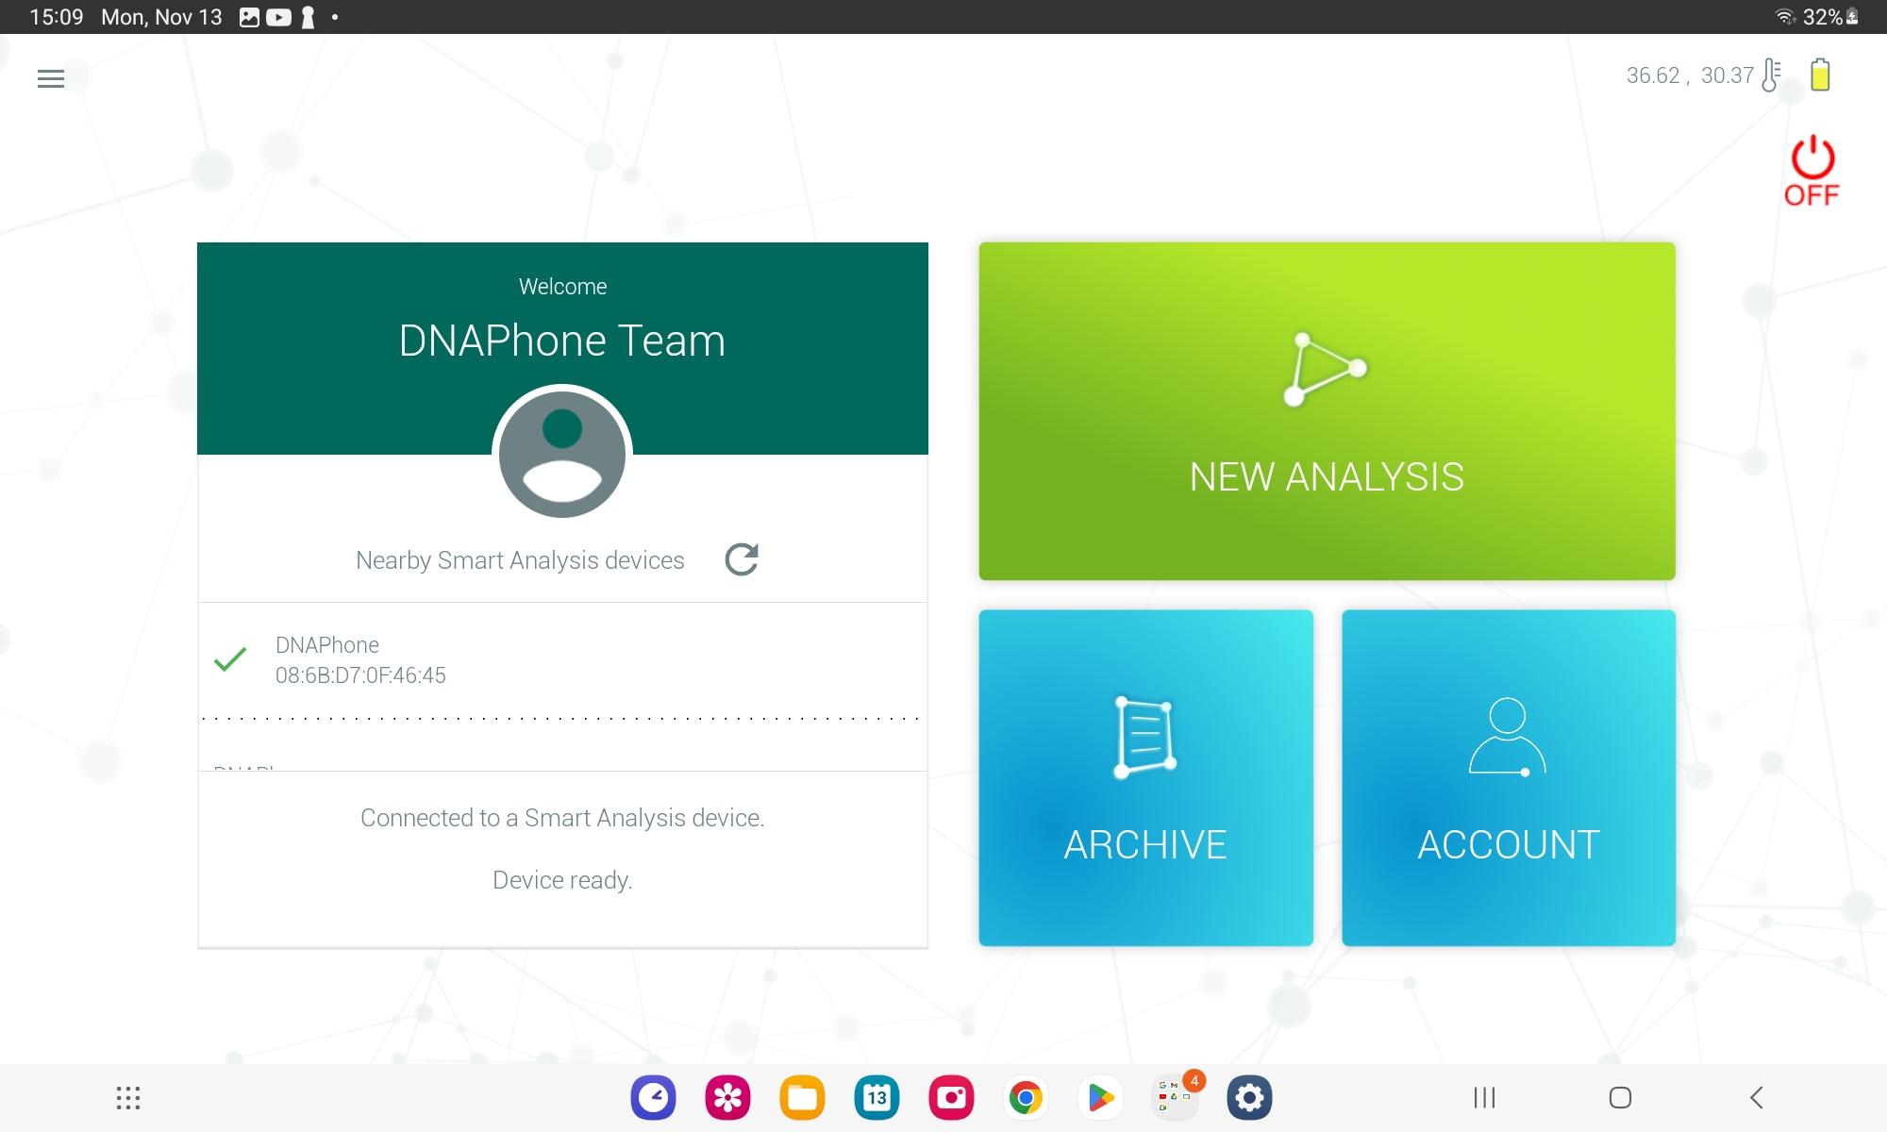
Task: Open the Google Play Store
Action: (1100, 1098)
